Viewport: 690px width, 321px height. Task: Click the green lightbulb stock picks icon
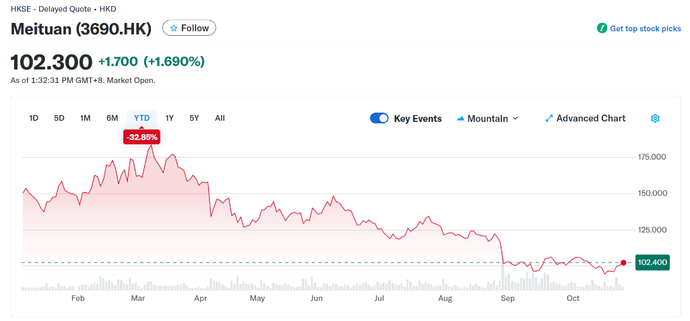(602, 28)
